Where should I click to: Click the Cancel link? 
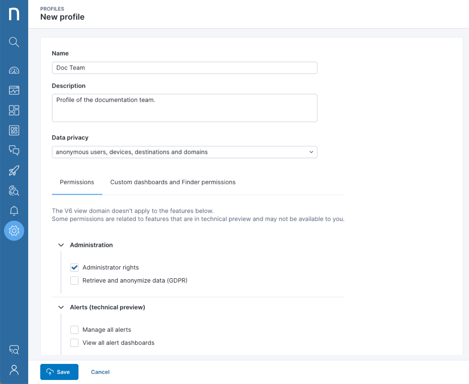(100, 372)
